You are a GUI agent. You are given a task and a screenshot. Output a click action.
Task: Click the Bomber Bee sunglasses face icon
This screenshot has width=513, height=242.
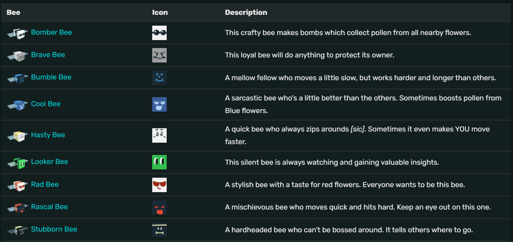tap(159, 33)
